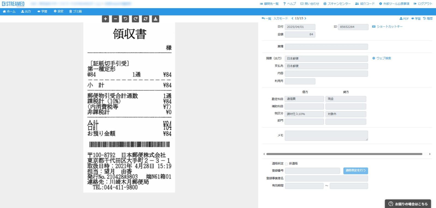
Task: Open 貸方 勘定科目 field 現金
Action: pyautogui.click(x=346, y=99)
